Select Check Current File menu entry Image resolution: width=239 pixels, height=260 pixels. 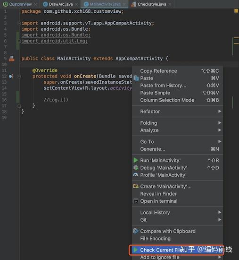[x=176, y=250]
